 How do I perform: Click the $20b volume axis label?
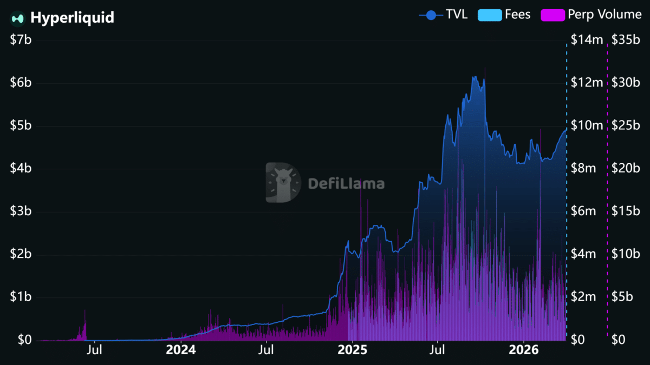pyautogui.click(x=626, y=169)
